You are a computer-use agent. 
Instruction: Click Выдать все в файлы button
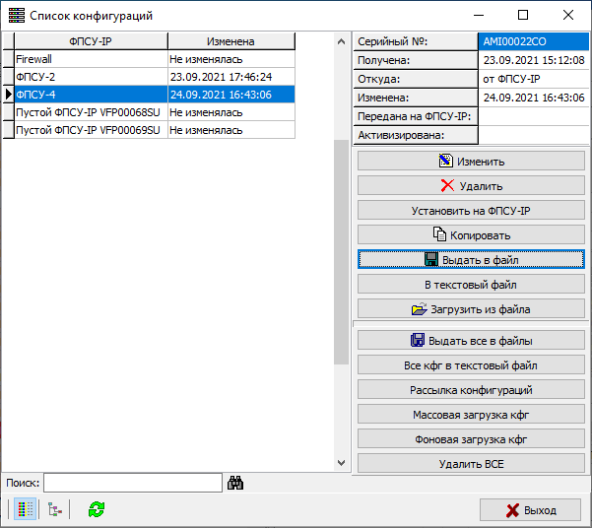[471, 340]
